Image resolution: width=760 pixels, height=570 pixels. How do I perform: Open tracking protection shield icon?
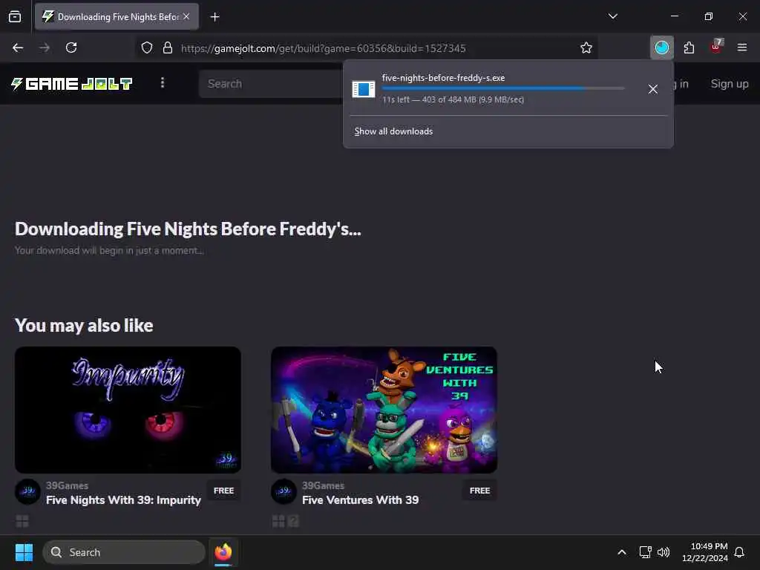(147, 47)
